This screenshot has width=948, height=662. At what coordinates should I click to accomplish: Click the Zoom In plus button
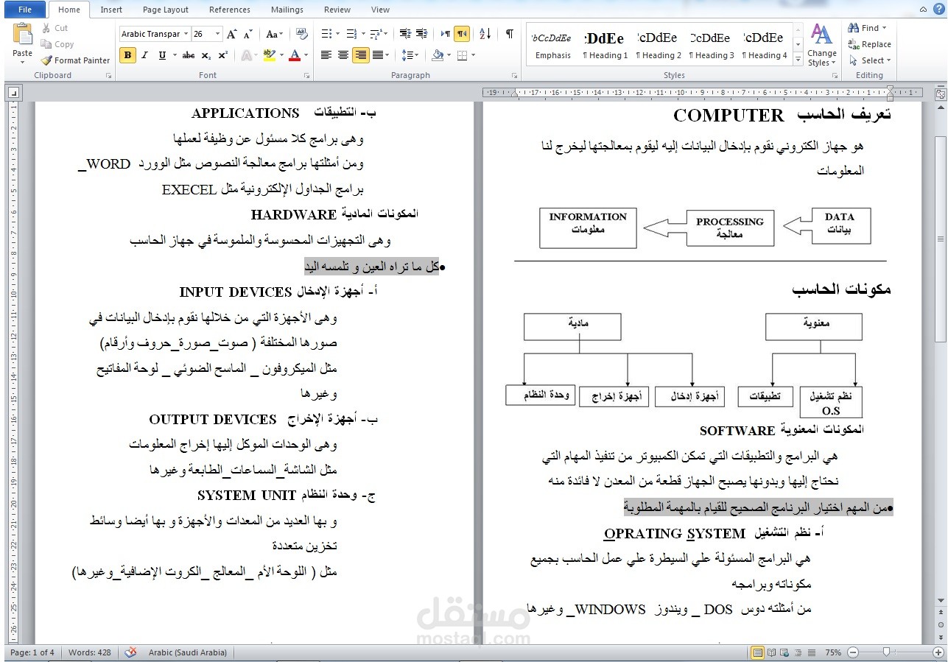[x=938, y=652]
